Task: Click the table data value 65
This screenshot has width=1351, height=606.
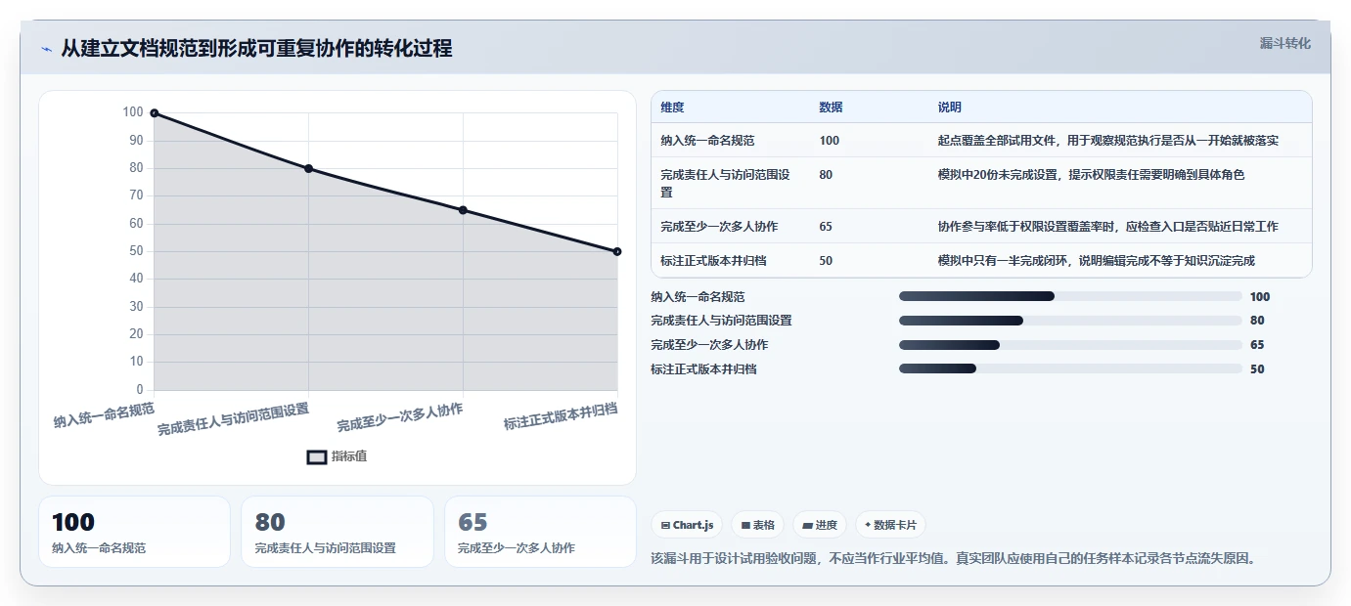Action: click(x=826, y=226)
